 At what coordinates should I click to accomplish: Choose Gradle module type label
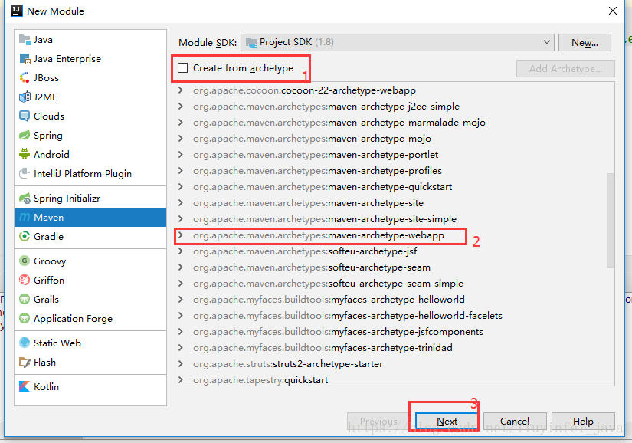(x=48, y=236)
